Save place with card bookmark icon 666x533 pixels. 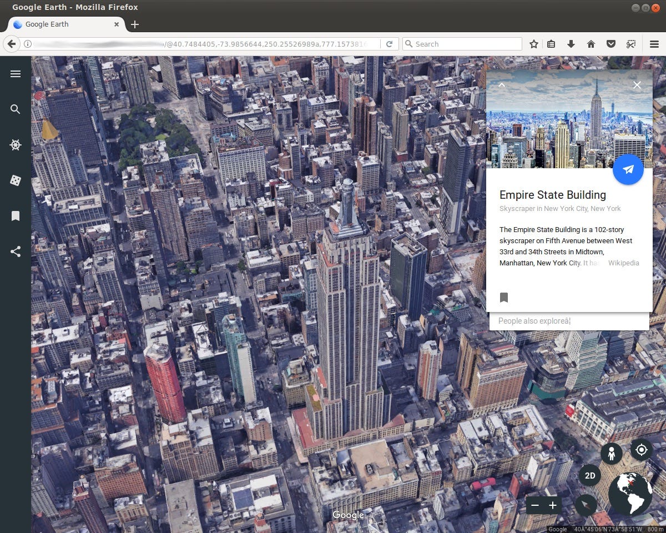(x=504, y=298)
